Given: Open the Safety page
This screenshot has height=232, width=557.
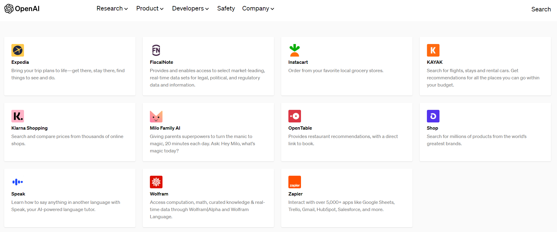Looking at the screenshot, I should tap(226, 8).
